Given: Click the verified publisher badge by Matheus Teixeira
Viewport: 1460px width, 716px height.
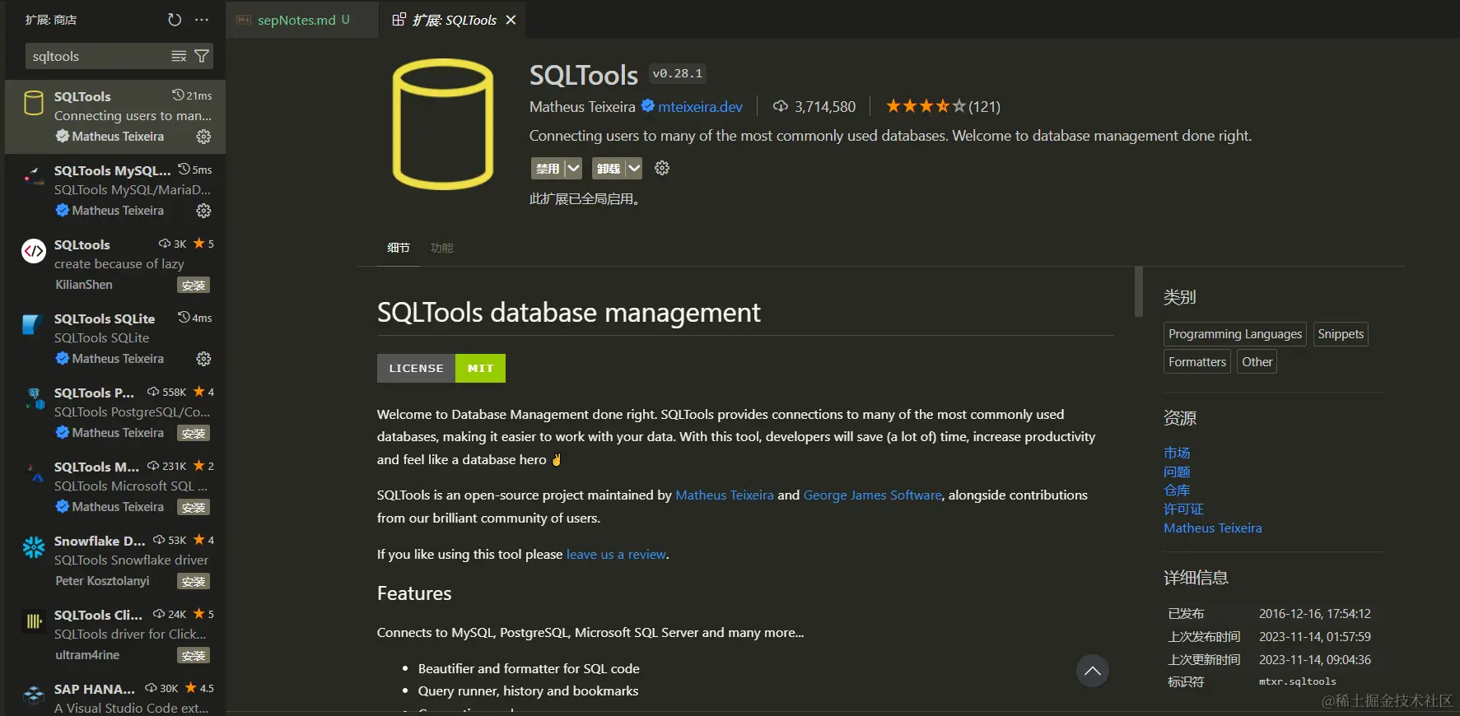Looking at the screenshot, I should [x=648, y=105].
